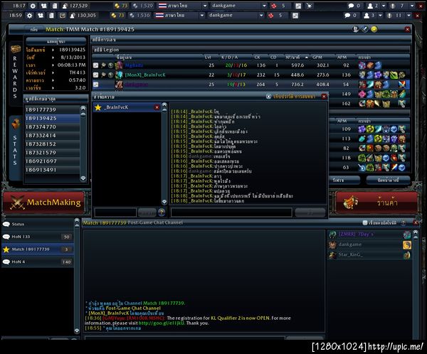Viewport: 427px width, 354px height.
Task: Toggle the checkbox in Post-Game Chat Channel header
Action: tap(365, 222)
